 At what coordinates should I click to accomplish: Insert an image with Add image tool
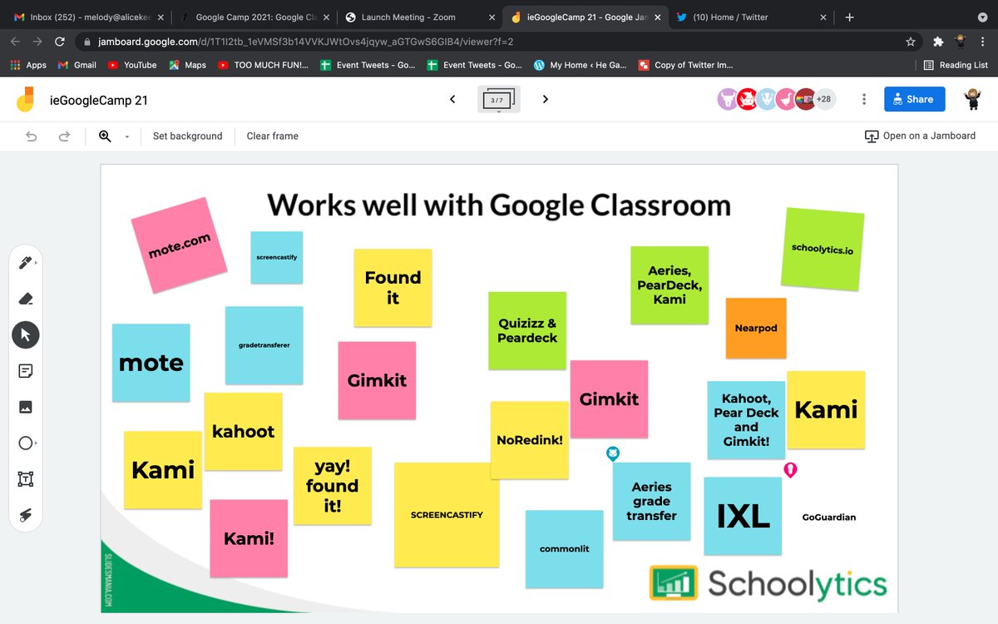point(26,407)
